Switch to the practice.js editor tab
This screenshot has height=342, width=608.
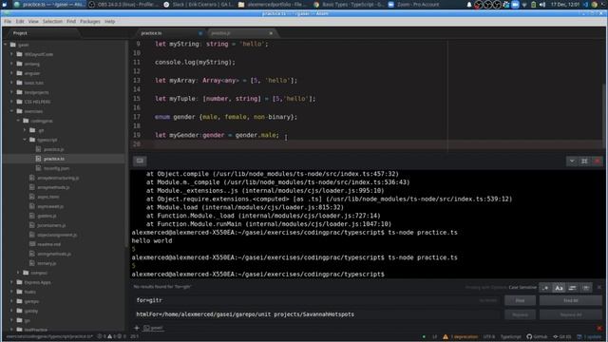click(241, 33)
